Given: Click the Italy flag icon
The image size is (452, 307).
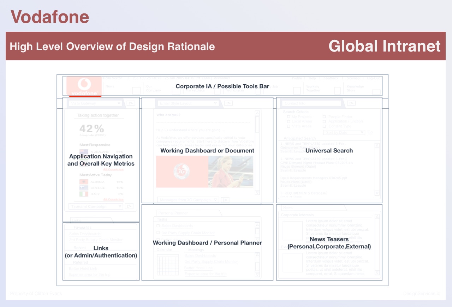Looking at the screenshot, I should (84, 194).
